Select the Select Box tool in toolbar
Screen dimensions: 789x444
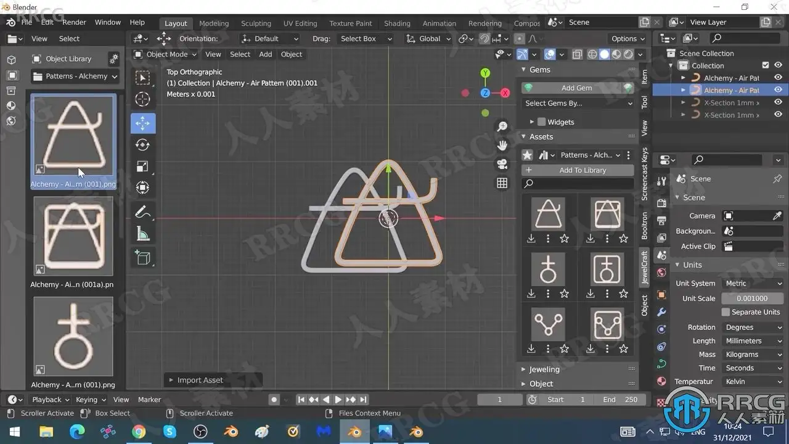(x=142, y=78)
